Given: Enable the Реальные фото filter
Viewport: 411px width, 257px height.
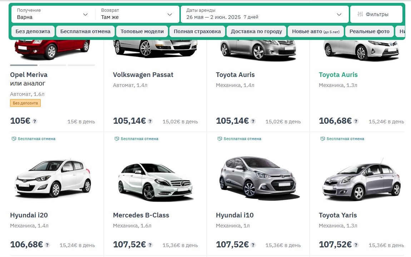Looking at the screenshot, I should 370,31.
